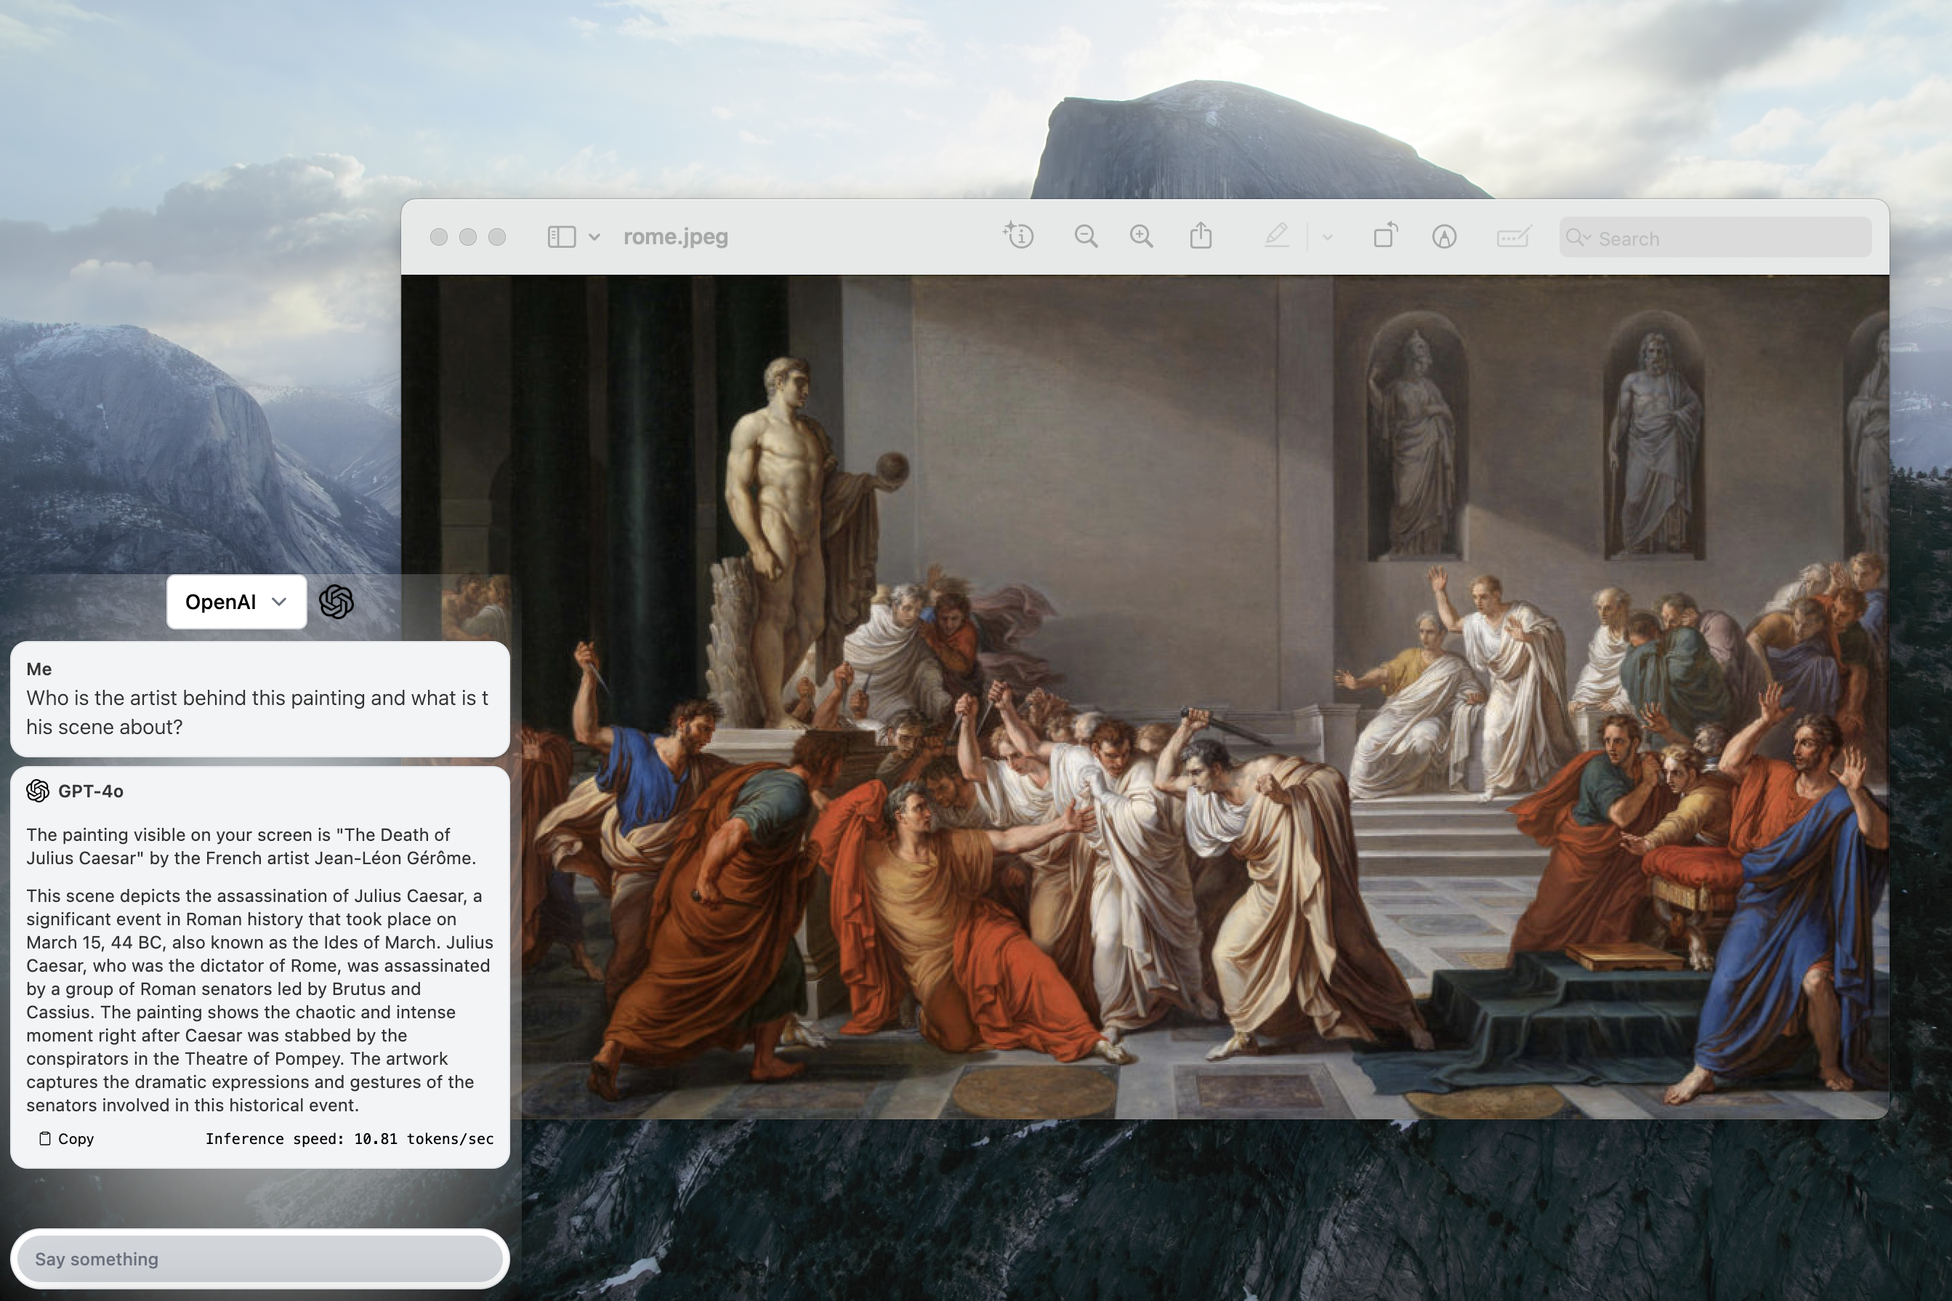Screen dimensions: 1952x1301
Task: Open the image inspector info icon
Action: [1018, 236]
